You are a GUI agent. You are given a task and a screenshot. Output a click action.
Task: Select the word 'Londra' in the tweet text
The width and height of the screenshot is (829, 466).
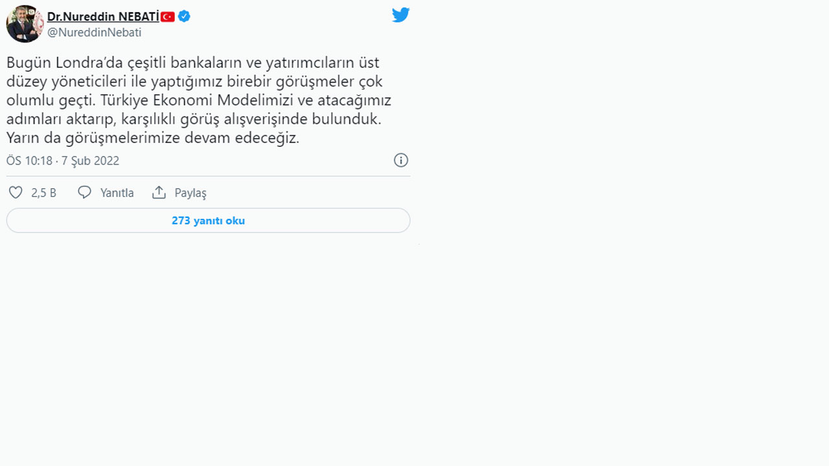coord(77,63)
